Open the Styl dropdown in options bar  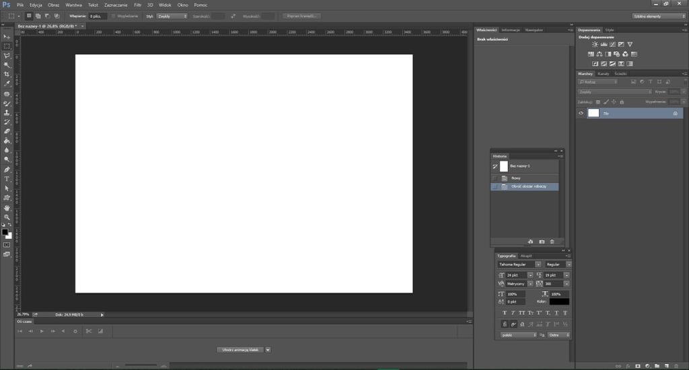[x=172, y=16]
